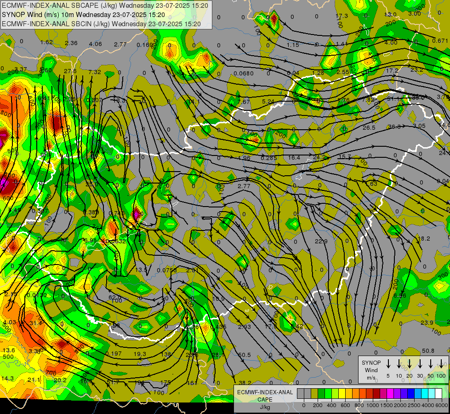The image size is (450, 414).
Task: Click the SYNOP label in wind legend
Action: click(x=371, y=362)
